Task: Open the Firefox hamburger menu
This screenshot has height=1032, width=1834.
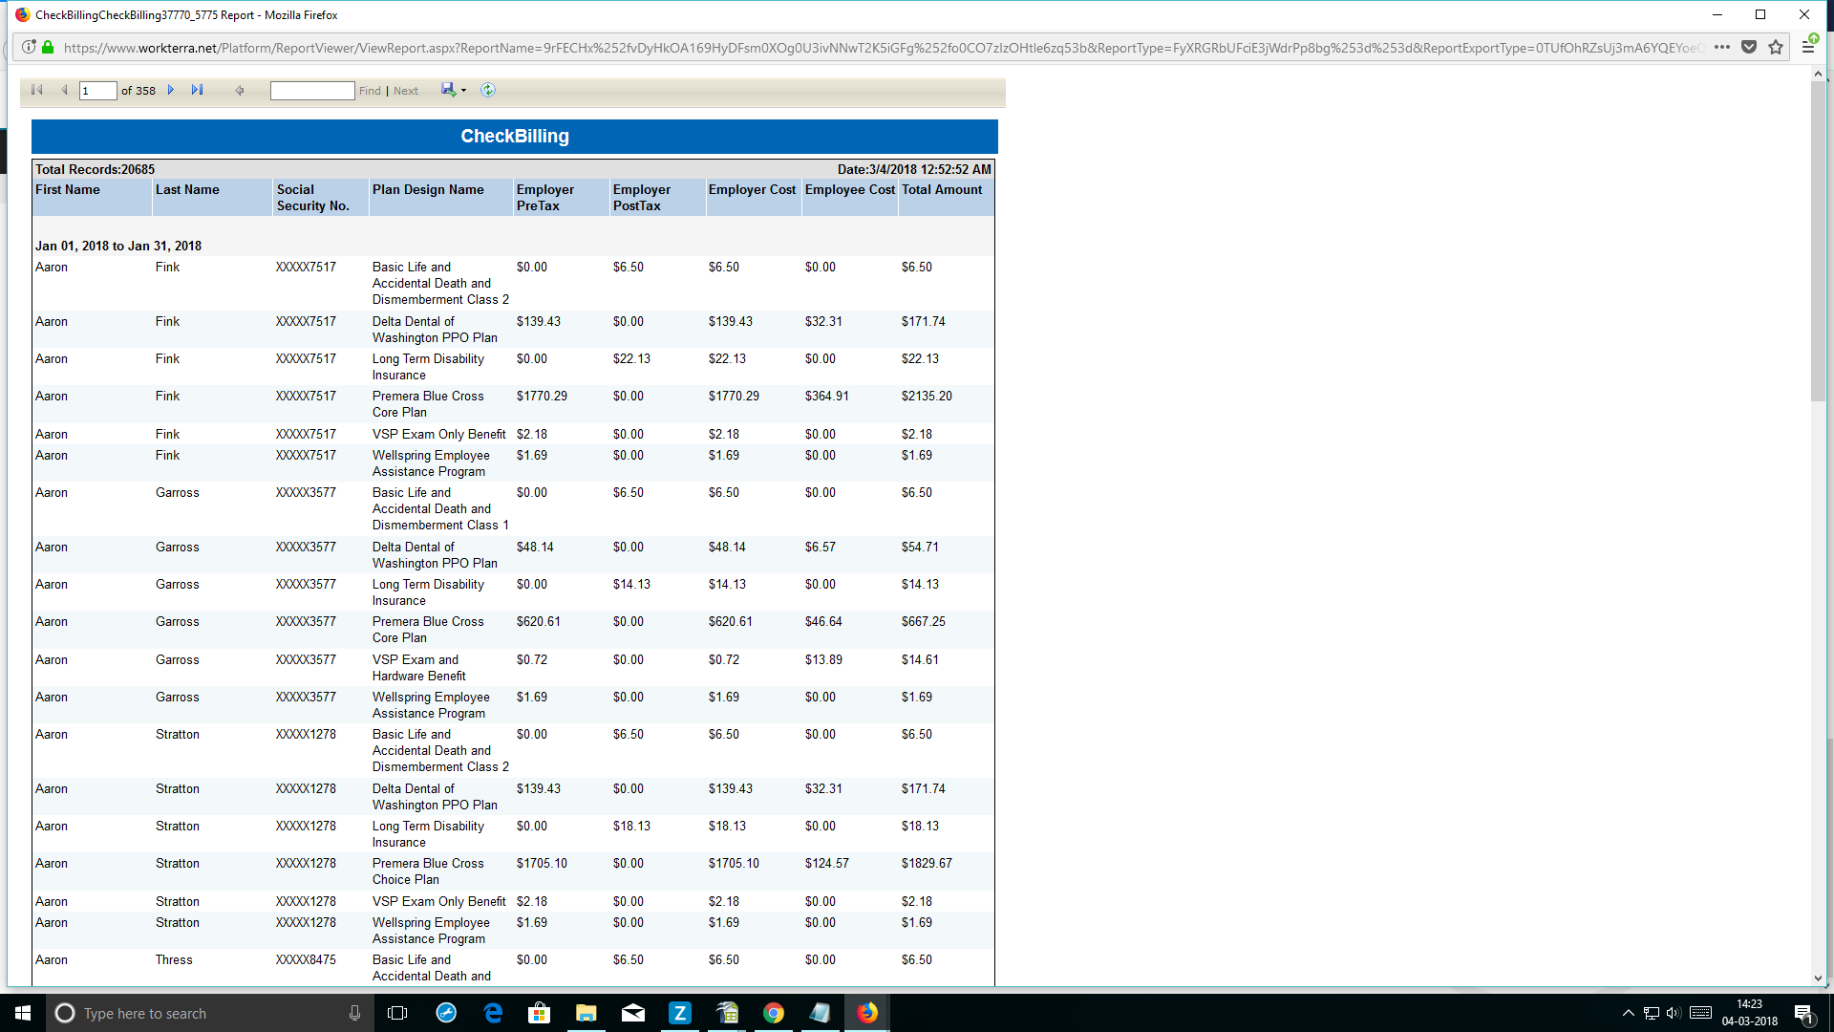Action: click(1808, 47)
